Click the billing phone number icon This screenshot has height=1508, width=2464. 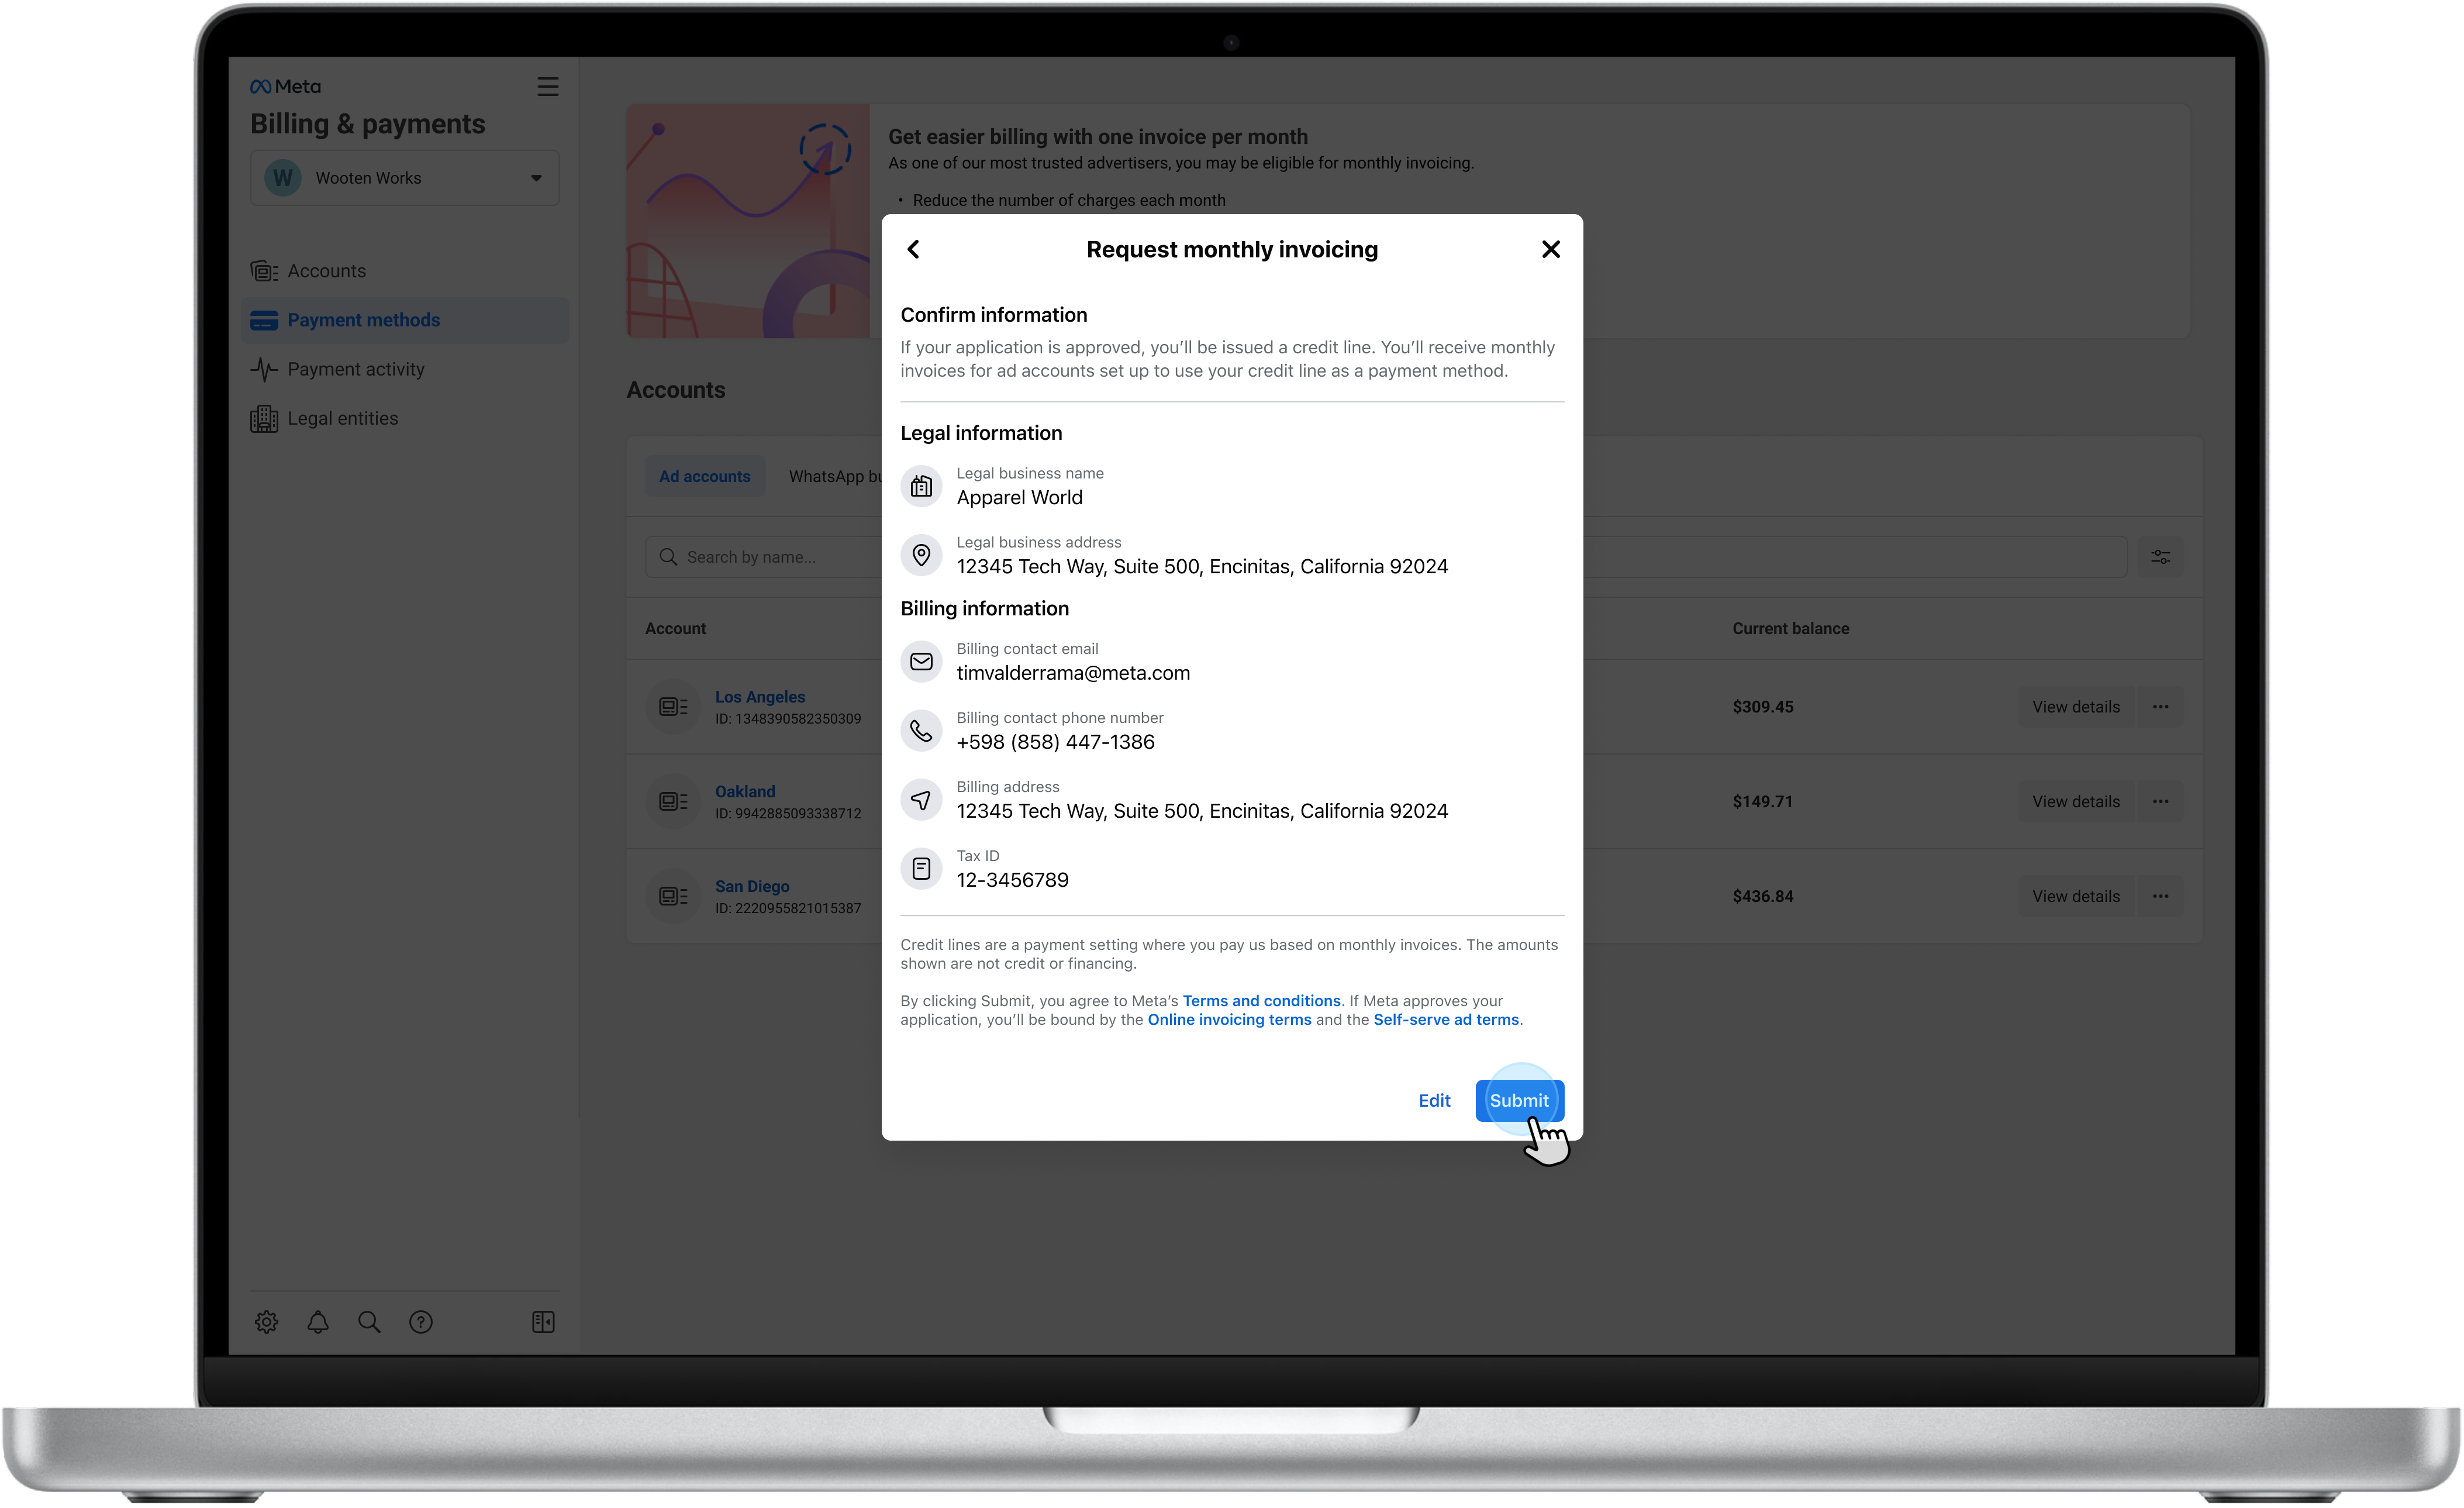coord(921,731)
